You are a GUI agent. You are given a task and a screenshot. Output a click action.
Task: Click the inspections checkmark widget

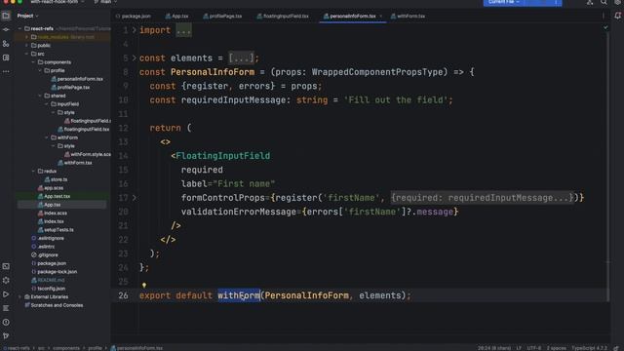(x=605, y=28)
